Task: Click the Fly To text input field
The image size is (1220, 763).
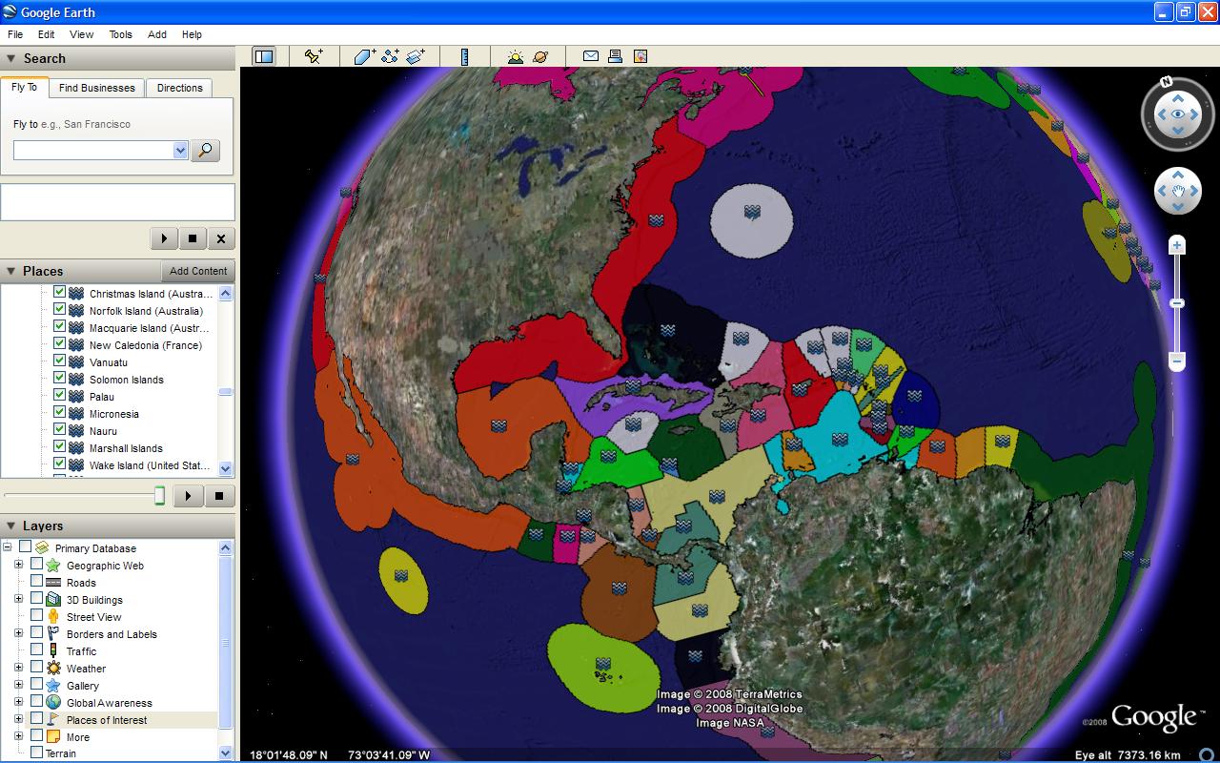Action: pos(93,151)
